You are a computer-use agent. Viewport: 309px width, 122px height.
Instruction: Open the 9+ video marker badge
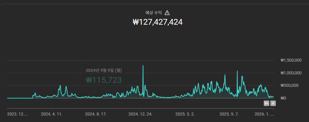click(266, 103)
